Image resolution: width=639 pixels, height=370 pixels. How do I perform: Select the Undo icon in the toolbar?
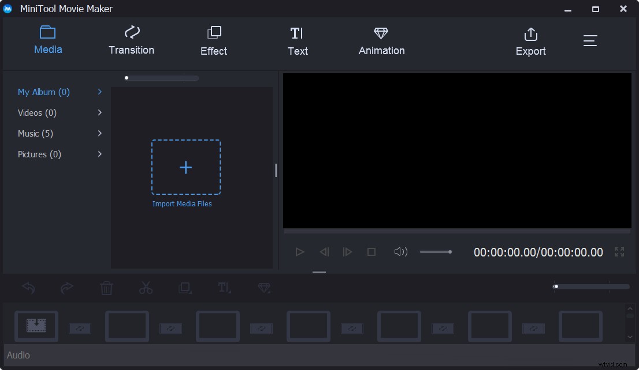click(28, 288)
